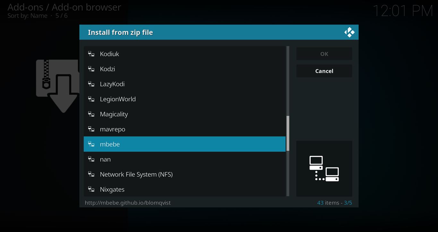Click the network icon beside LegionWorld
The image size is (438, 232).
coord(91,99)
